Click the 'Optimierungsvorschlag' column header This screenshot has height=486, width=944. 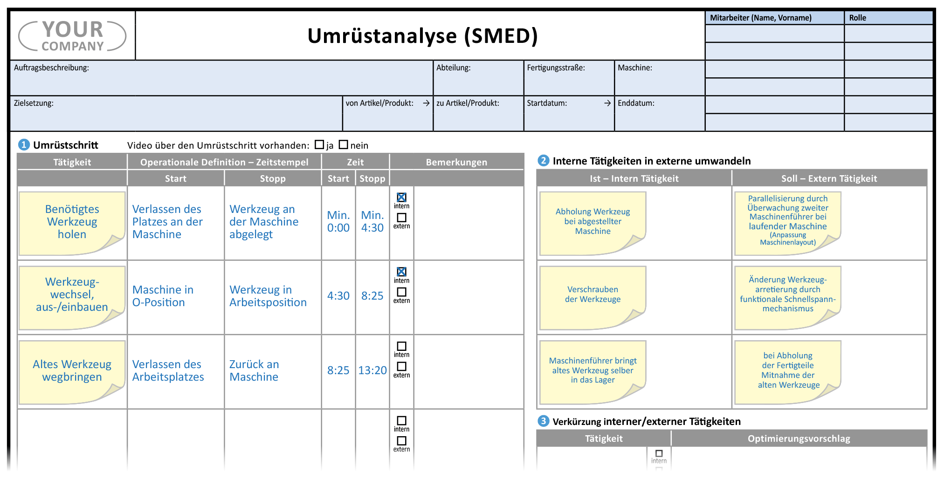pyautogui.click(x=799, y=438)
